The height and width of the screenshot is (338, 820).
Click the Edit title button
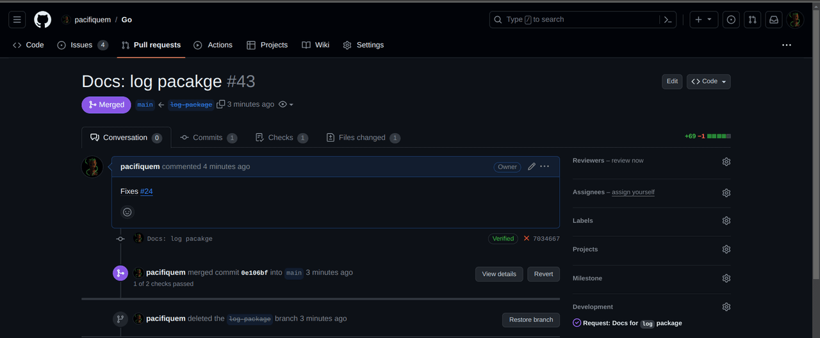pyautogui.click(x=672, y=81)
